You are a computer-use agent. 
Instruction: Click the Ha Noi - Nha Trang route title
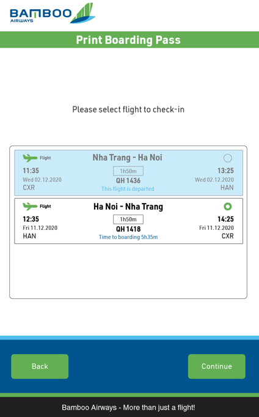(x=128, y=207)
